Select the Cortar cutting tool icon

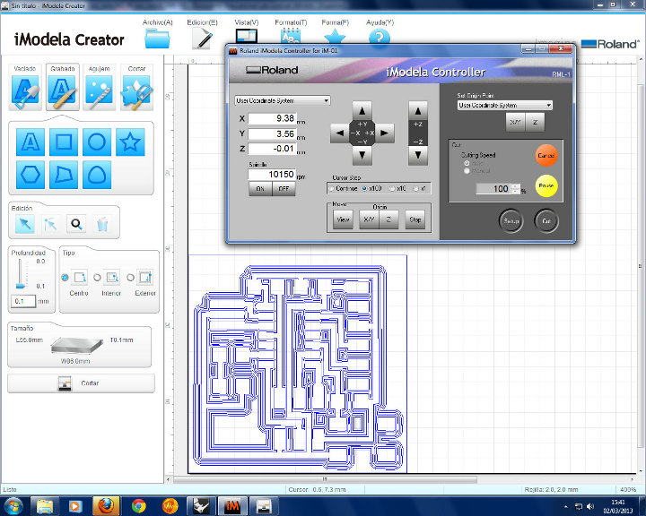136,87
